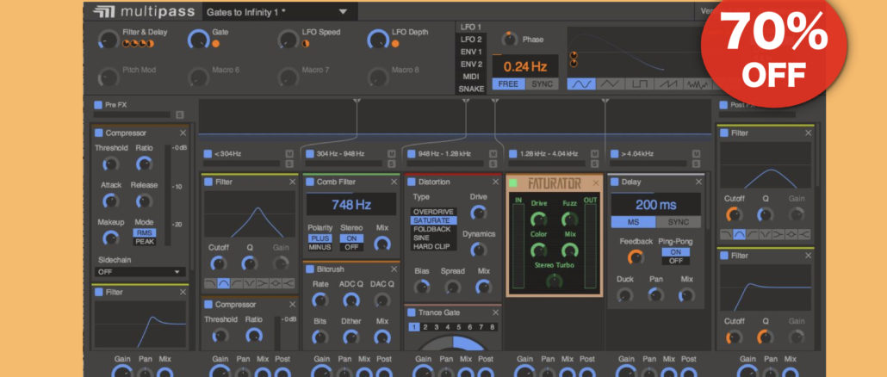Switch Compressor mode to PEAK
Viewport: 887px width, 377px height.
click(145, 241)
